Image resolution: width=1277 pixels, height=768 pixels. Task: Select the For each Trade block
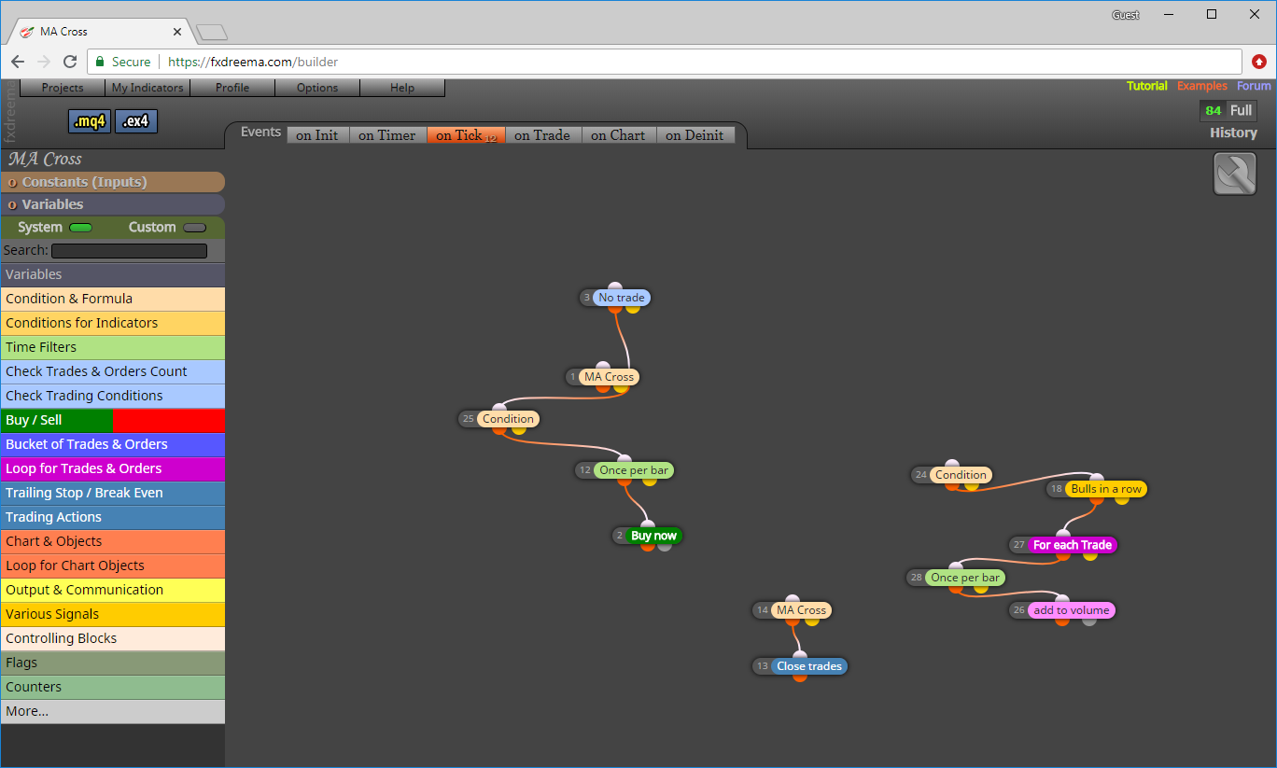point(1073,545)
